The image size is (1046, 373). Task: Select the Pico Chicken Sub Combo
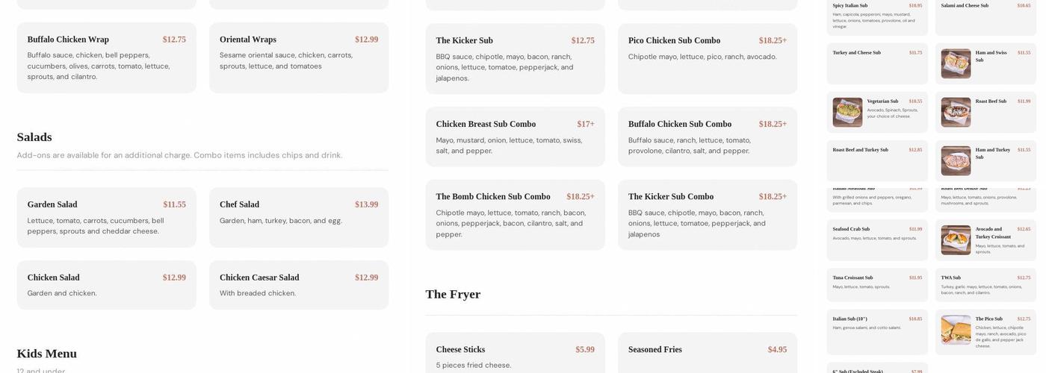pos(708,59)
